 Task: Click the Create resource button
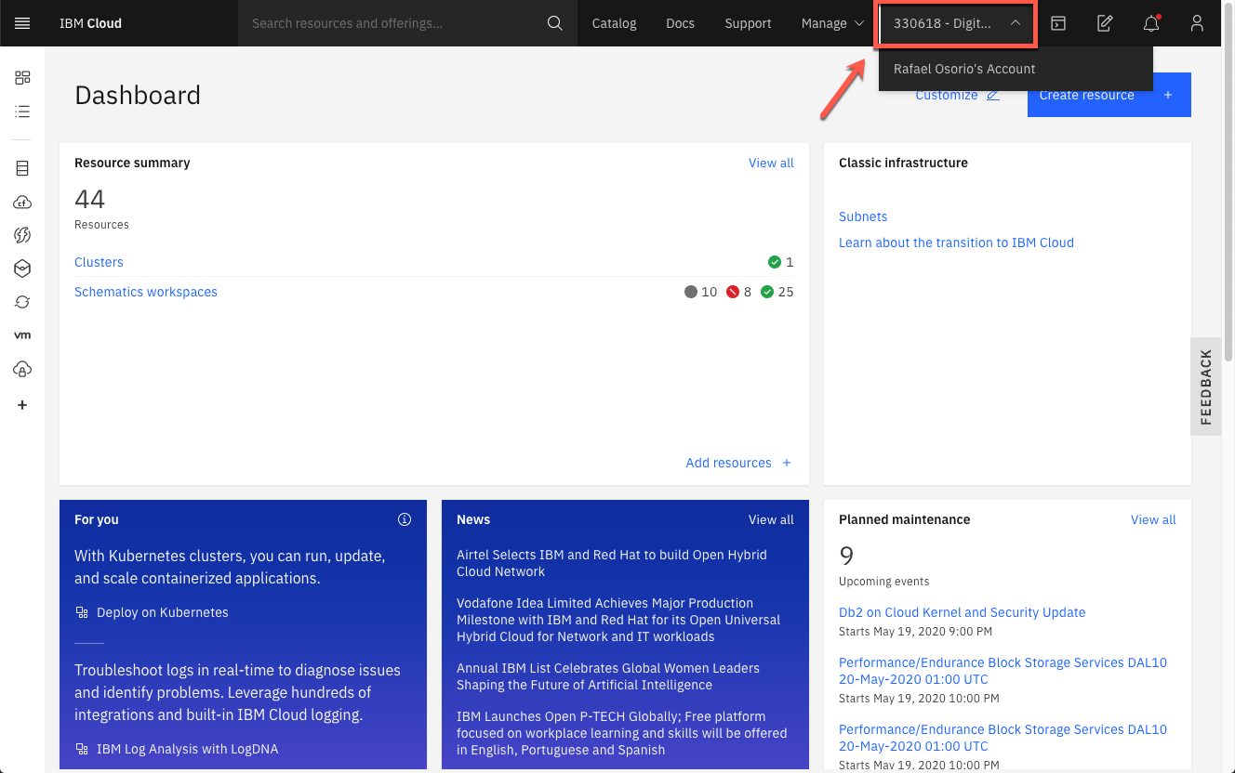(x=1109, y=95)
